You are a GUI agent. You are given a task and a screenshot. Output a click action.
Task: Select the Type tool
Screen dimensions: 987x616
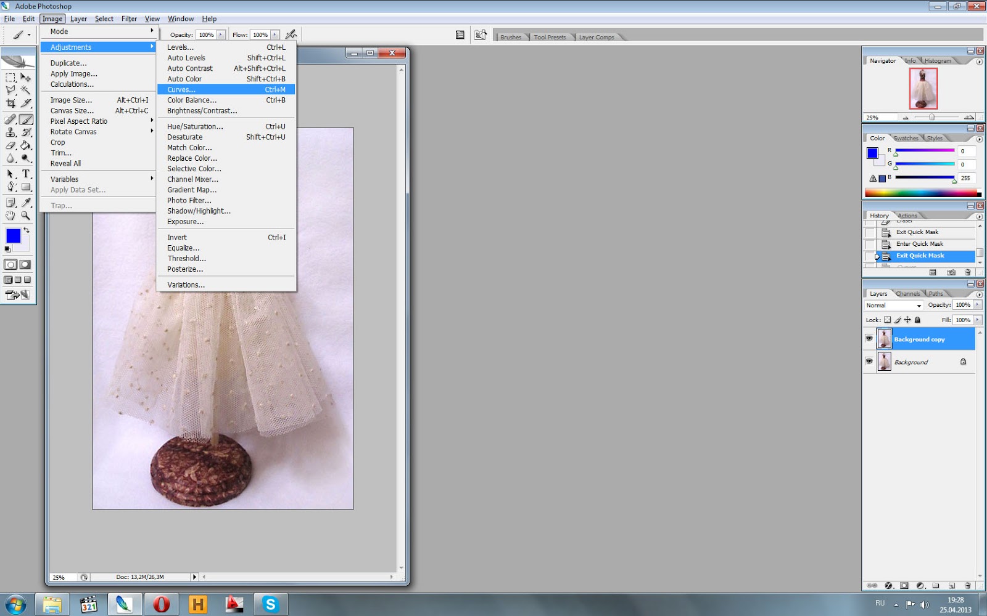26,174
